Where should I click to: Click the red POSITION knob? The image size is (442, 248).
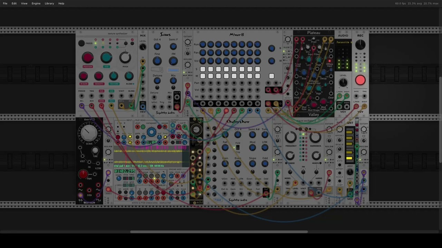pos(88,58)
